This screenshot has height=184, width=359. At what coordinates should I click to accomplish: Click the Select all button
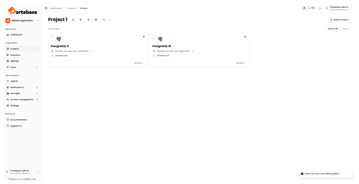click(333, 29)
